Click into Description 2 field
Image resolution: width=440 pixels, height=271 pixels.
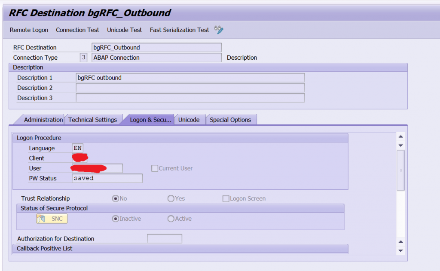coord(190,88)
